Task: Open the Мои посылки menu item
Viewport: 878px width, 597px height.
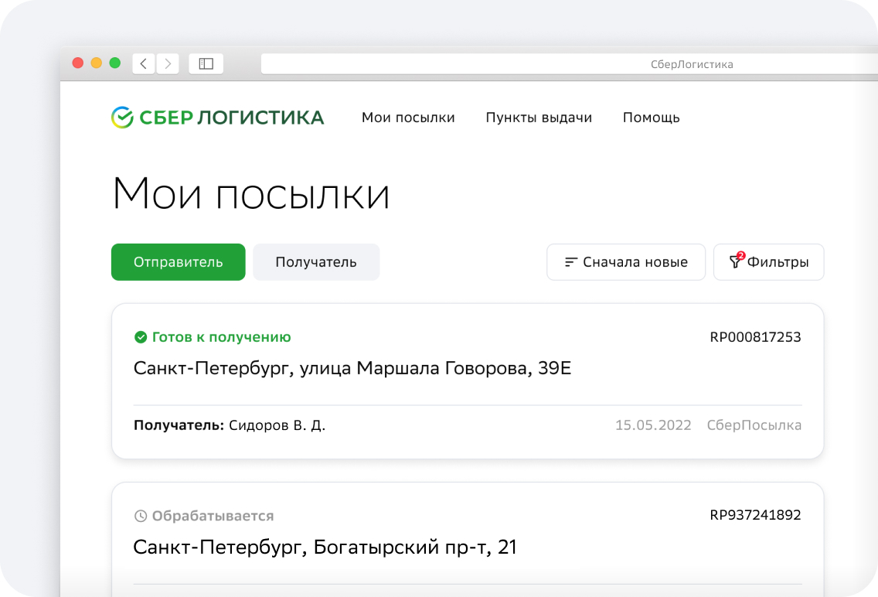Action: coord(408,118)
